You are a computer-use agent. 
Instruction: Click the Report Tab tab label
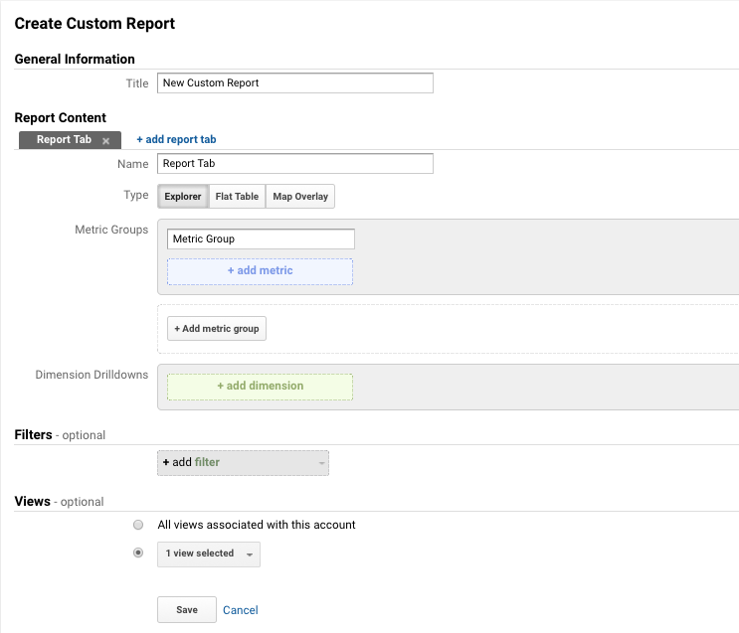coord(64,140)
